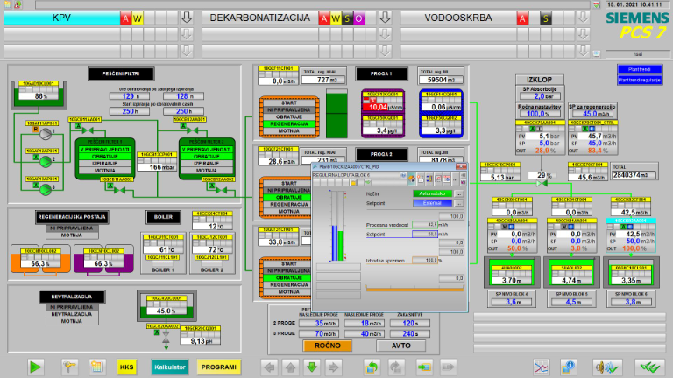Click the Setpoint value field in faceplate
The width and height of the screenshot is (673, 378).
(x=425, y=234)
